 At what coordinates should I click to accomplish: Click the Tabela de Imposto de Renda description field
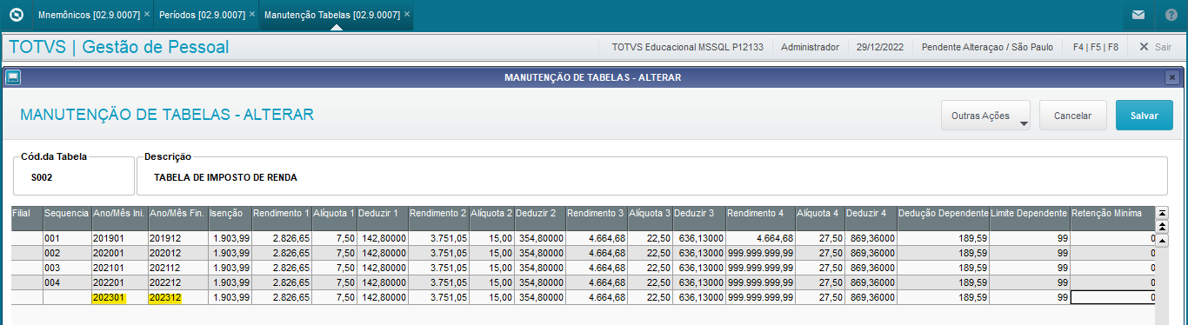[x=652, y=177]
